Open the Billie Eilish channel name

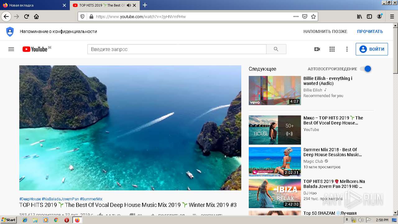(313, 90)
